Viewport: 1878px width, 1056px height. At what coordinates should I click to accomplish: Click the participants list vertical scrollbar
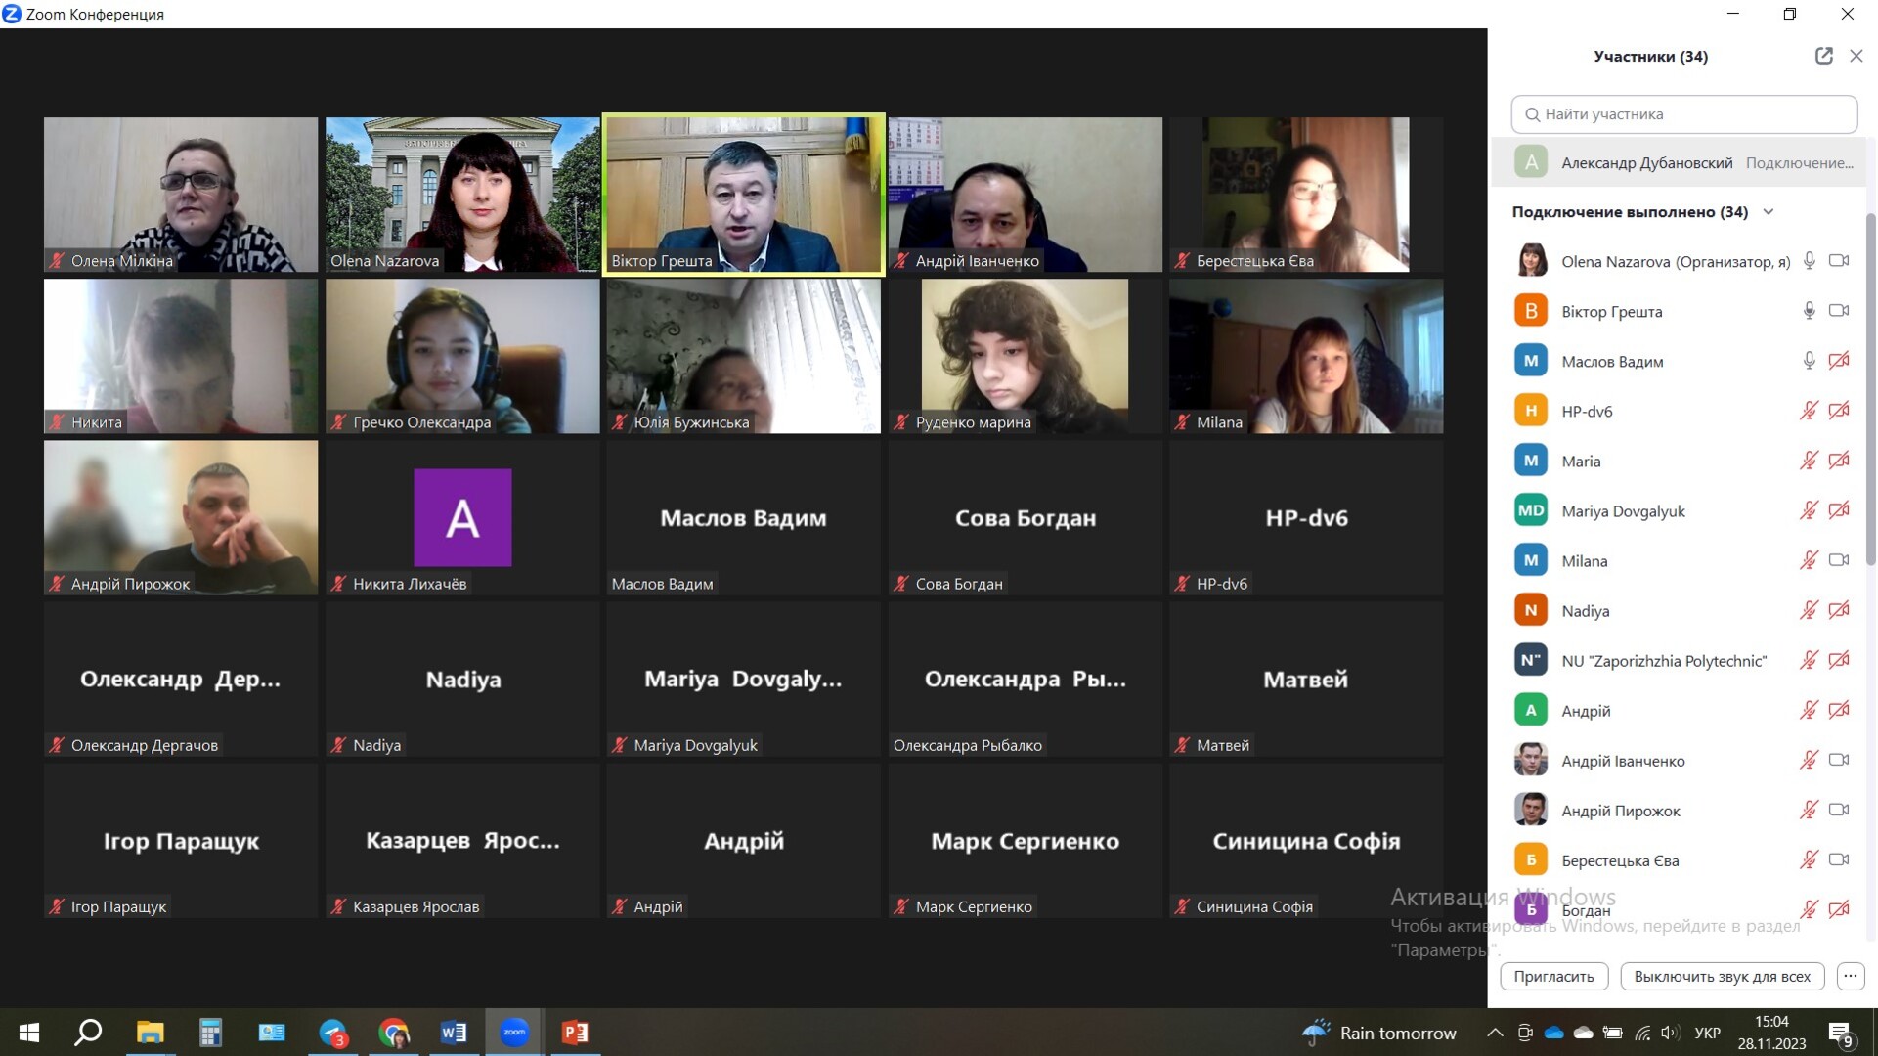point(1871,391)
